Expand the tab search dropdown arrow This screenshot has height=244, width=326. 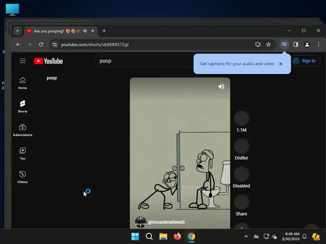(x=18, y=31)
